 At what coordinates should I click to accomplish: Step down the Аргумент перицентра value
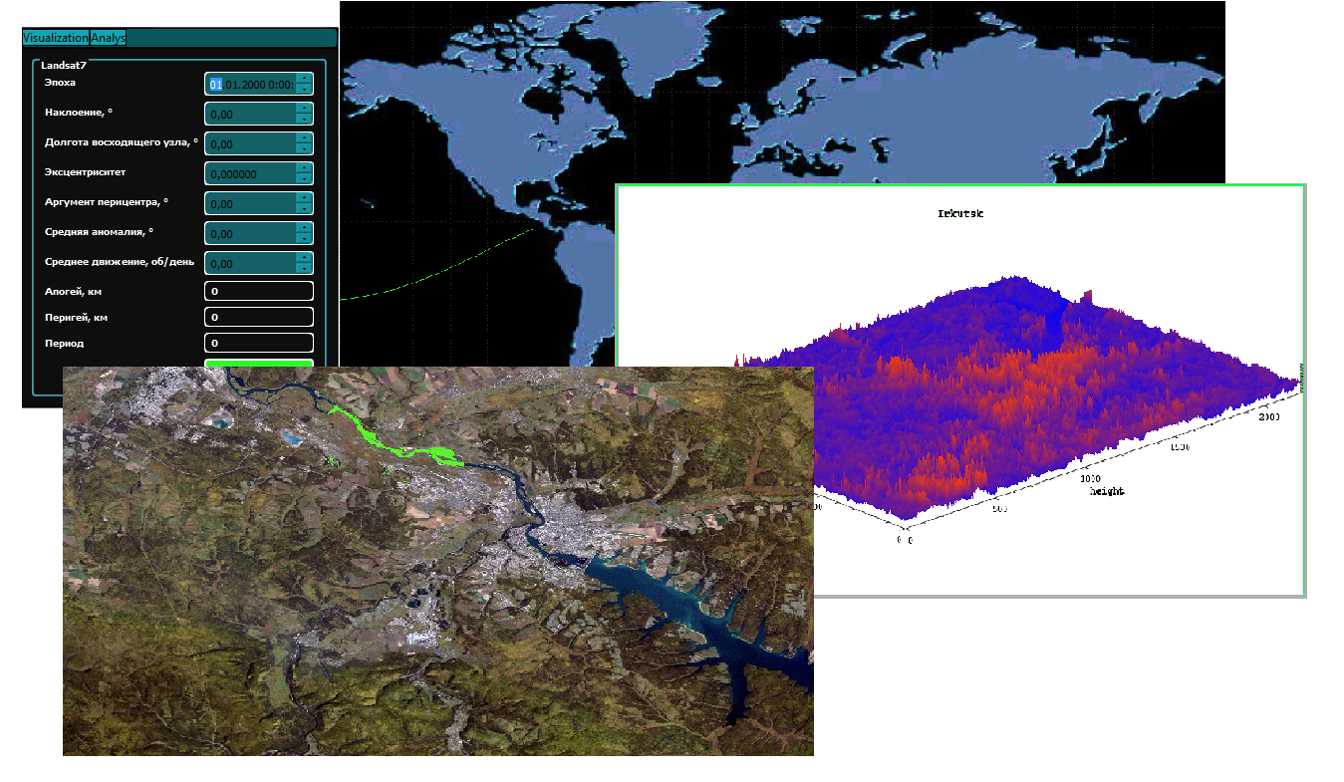click(304, 210)
